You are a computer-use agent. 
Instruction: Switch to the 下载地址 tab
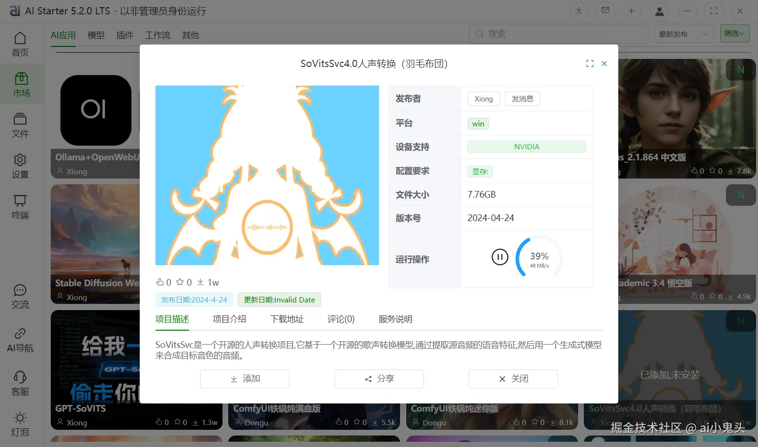click(287, 319)
